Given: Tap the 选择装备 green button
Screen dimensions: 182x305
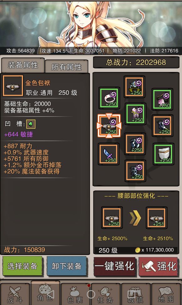Looking at the screenshot, I should [x=23, y=266].
